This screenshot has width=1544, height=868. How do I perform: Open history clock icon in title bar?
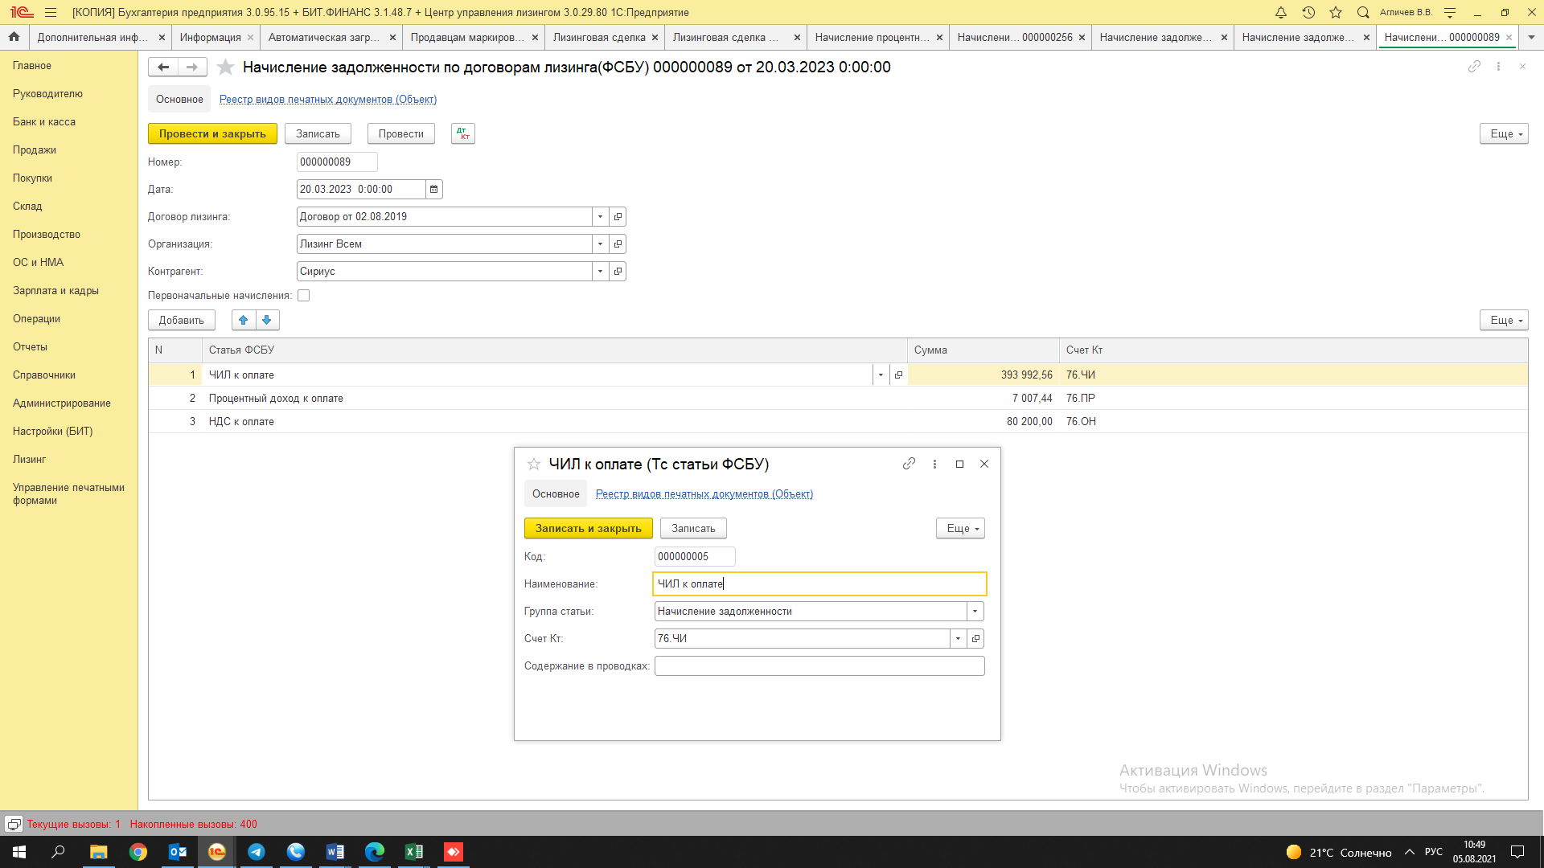(x=1308, y=12)
